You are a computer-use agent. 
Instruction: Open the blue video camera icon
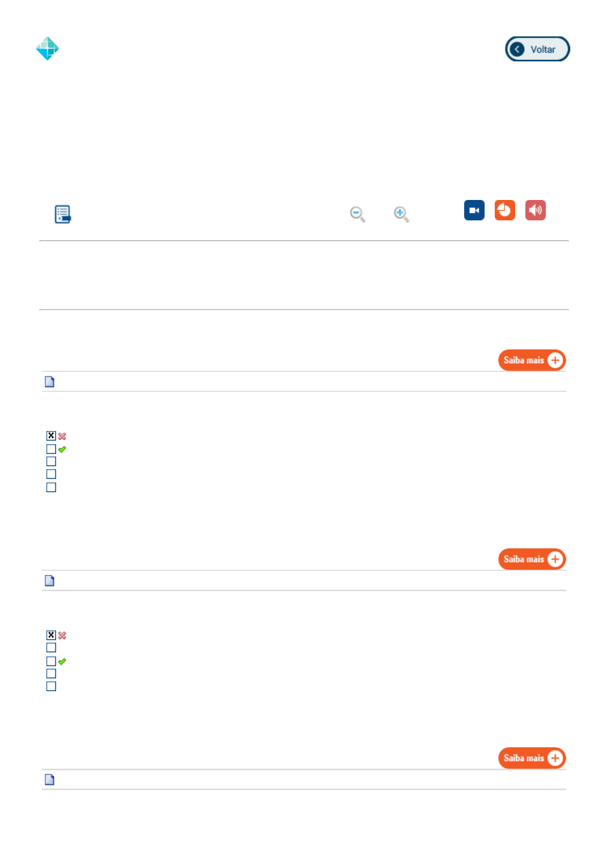pos(474,210)
